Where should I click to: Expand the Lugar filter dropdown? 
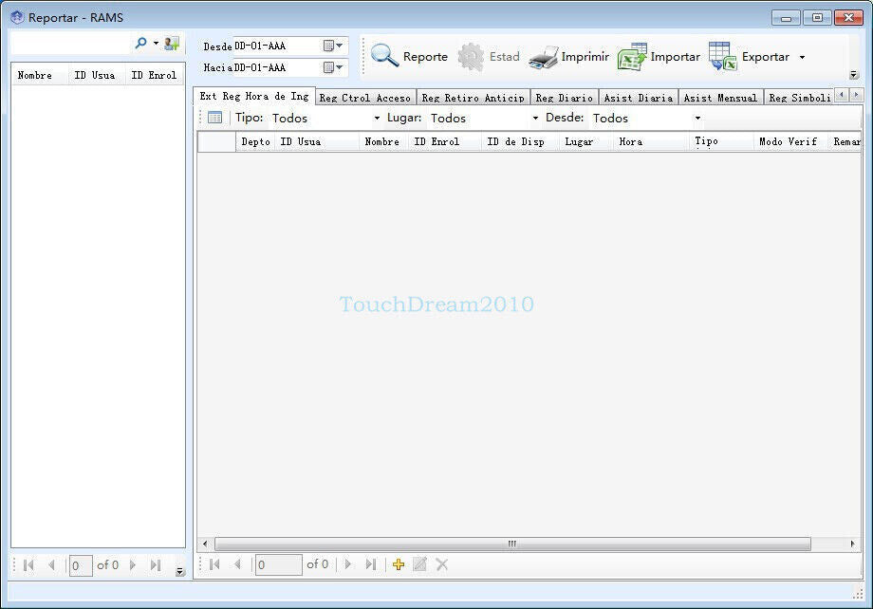[535, 119]
